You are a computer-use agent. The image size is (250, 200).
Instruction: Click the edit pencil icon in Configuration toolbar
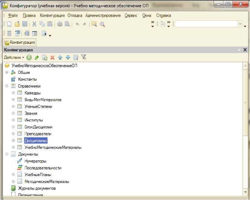36,58
